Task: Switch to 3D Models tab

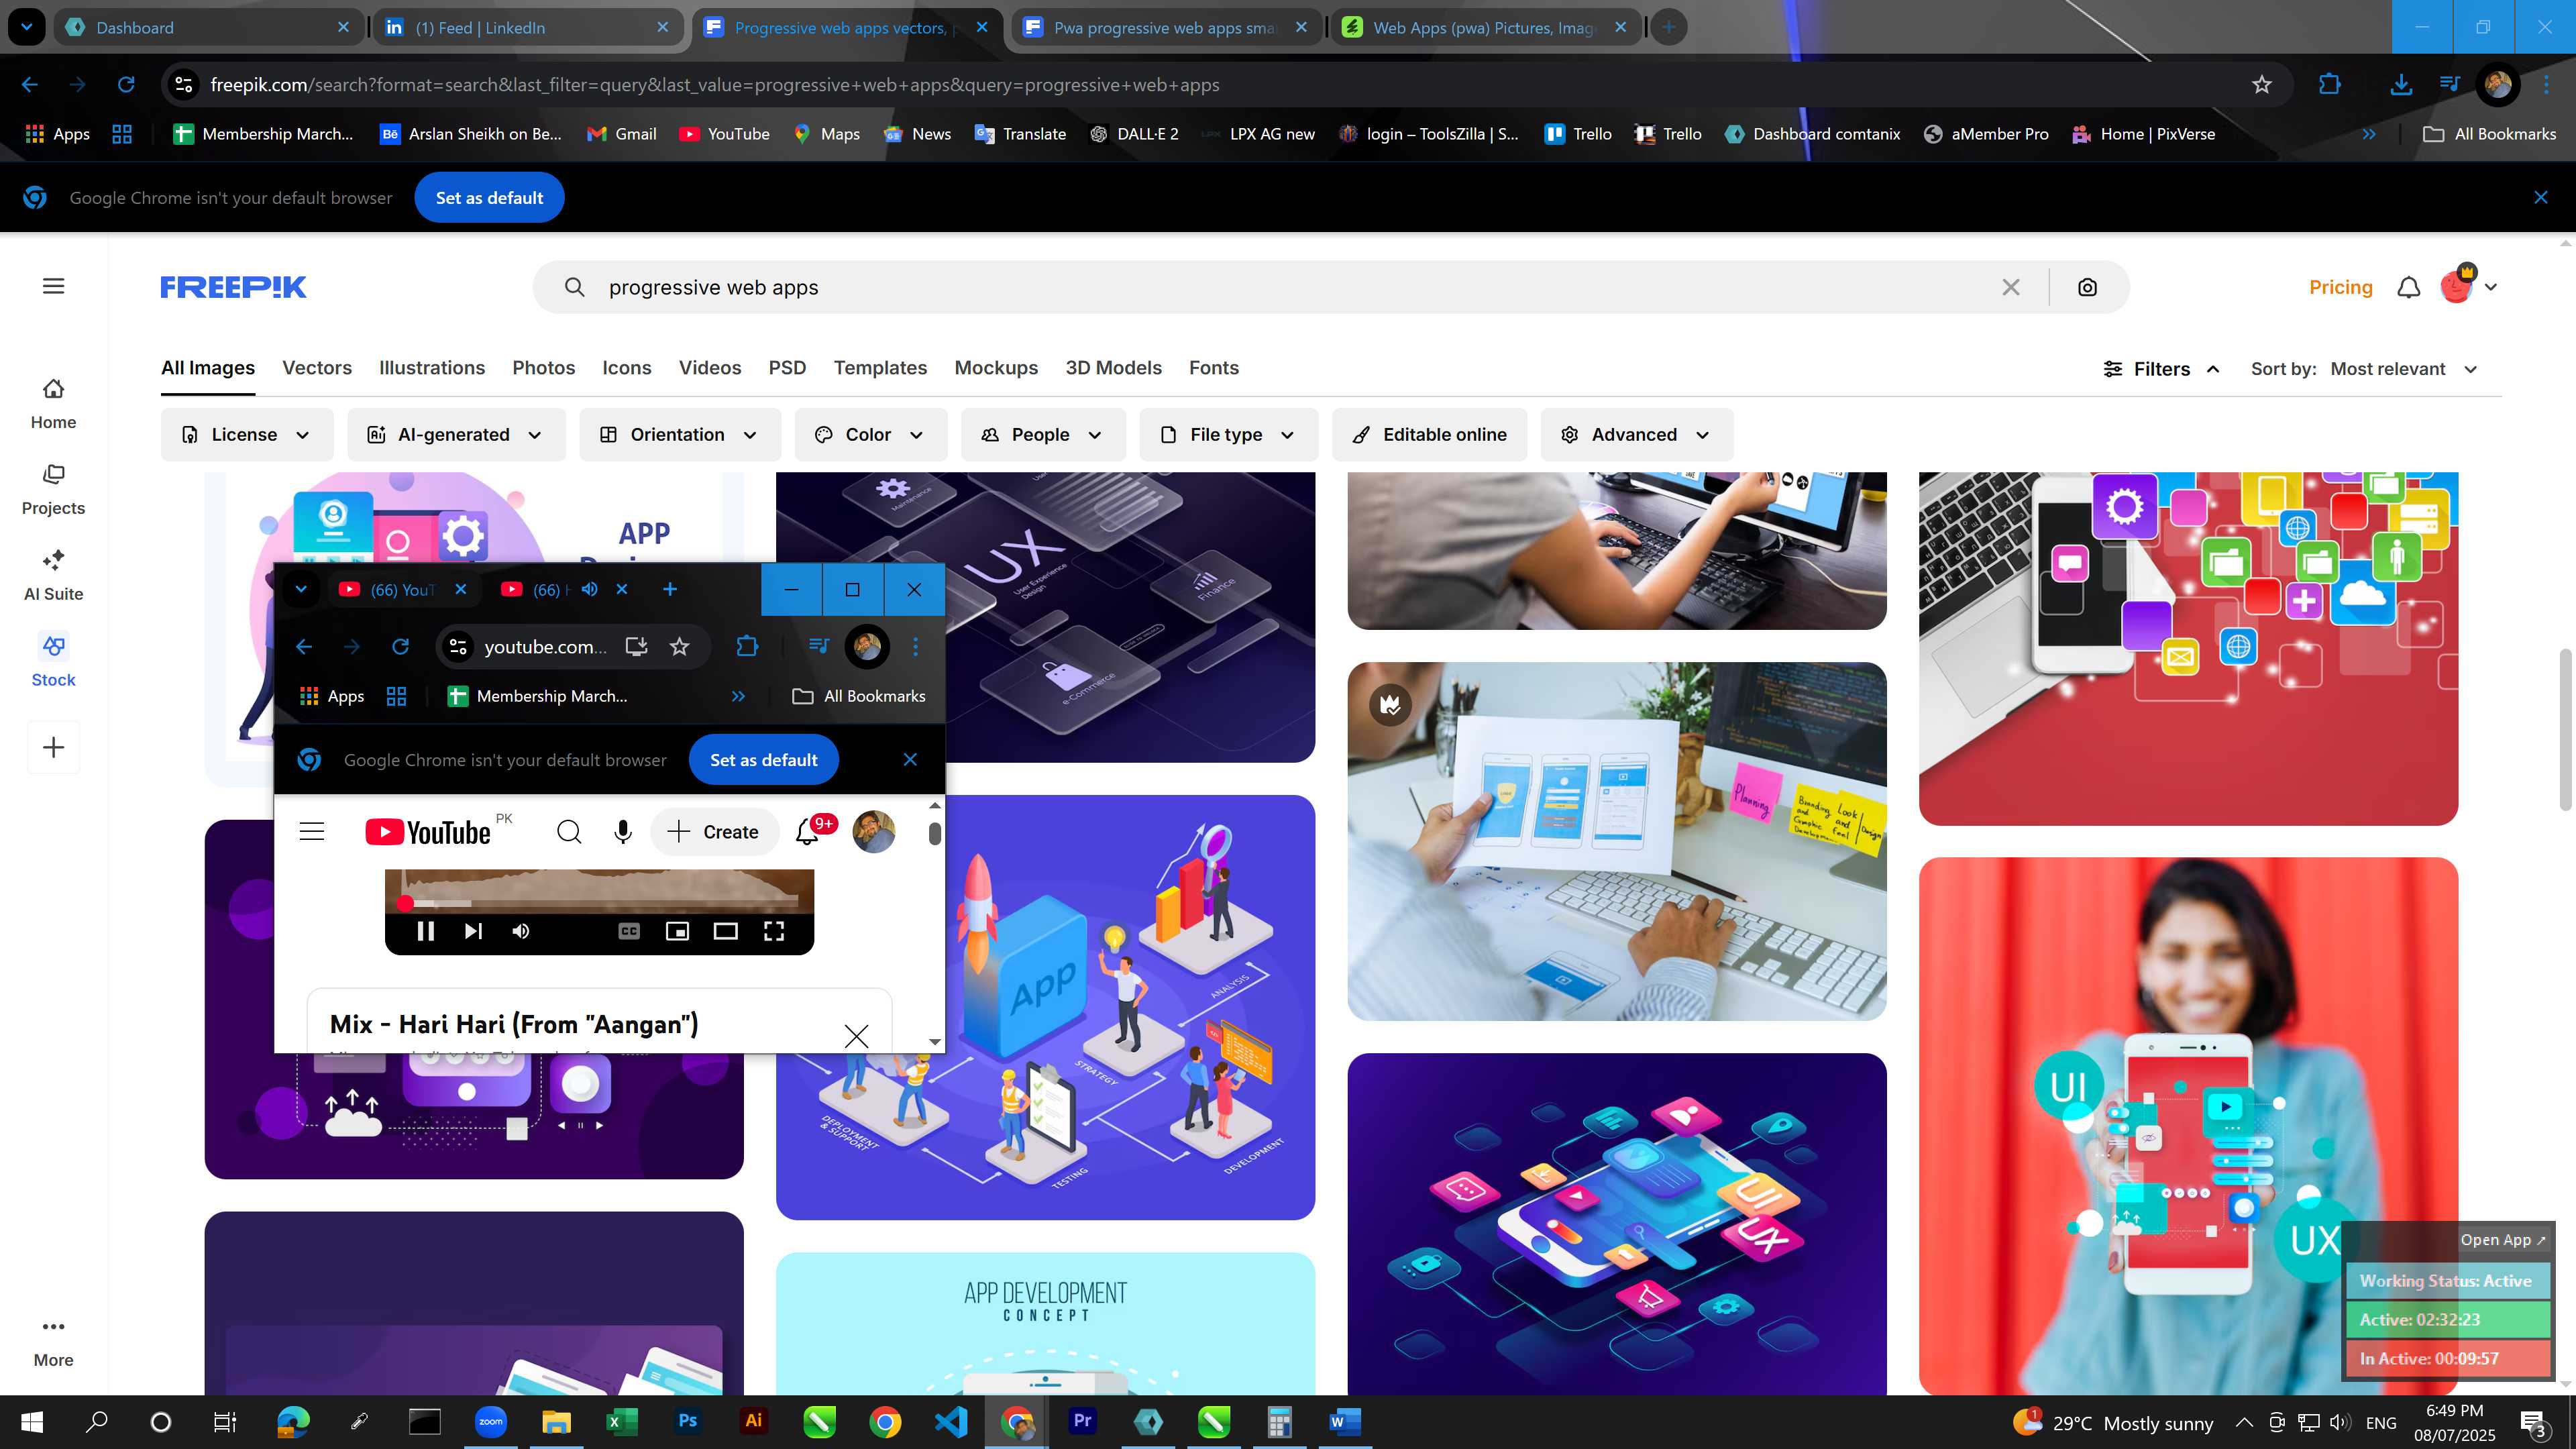Action: [x=1113, y=368]
